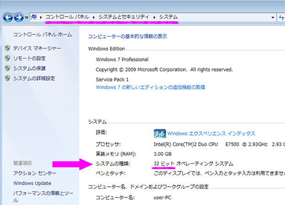Select the 実装メモリ (RAM): label
Viewport: 285px width, 205px height.
tap(116, 154)
